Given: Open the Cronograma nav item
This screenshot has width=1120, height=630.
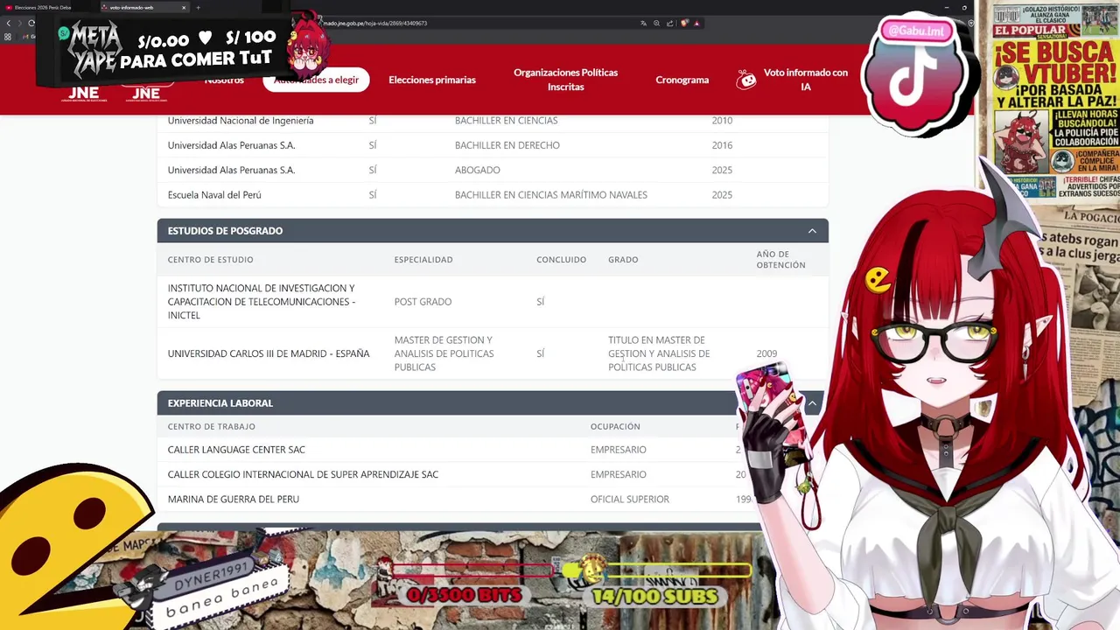Looking at the screenshot, I should pos(682,80).
